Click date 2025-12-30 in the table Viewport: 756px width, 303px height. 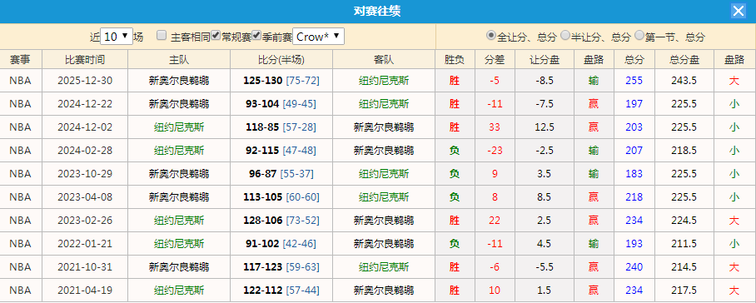[85, 81]
